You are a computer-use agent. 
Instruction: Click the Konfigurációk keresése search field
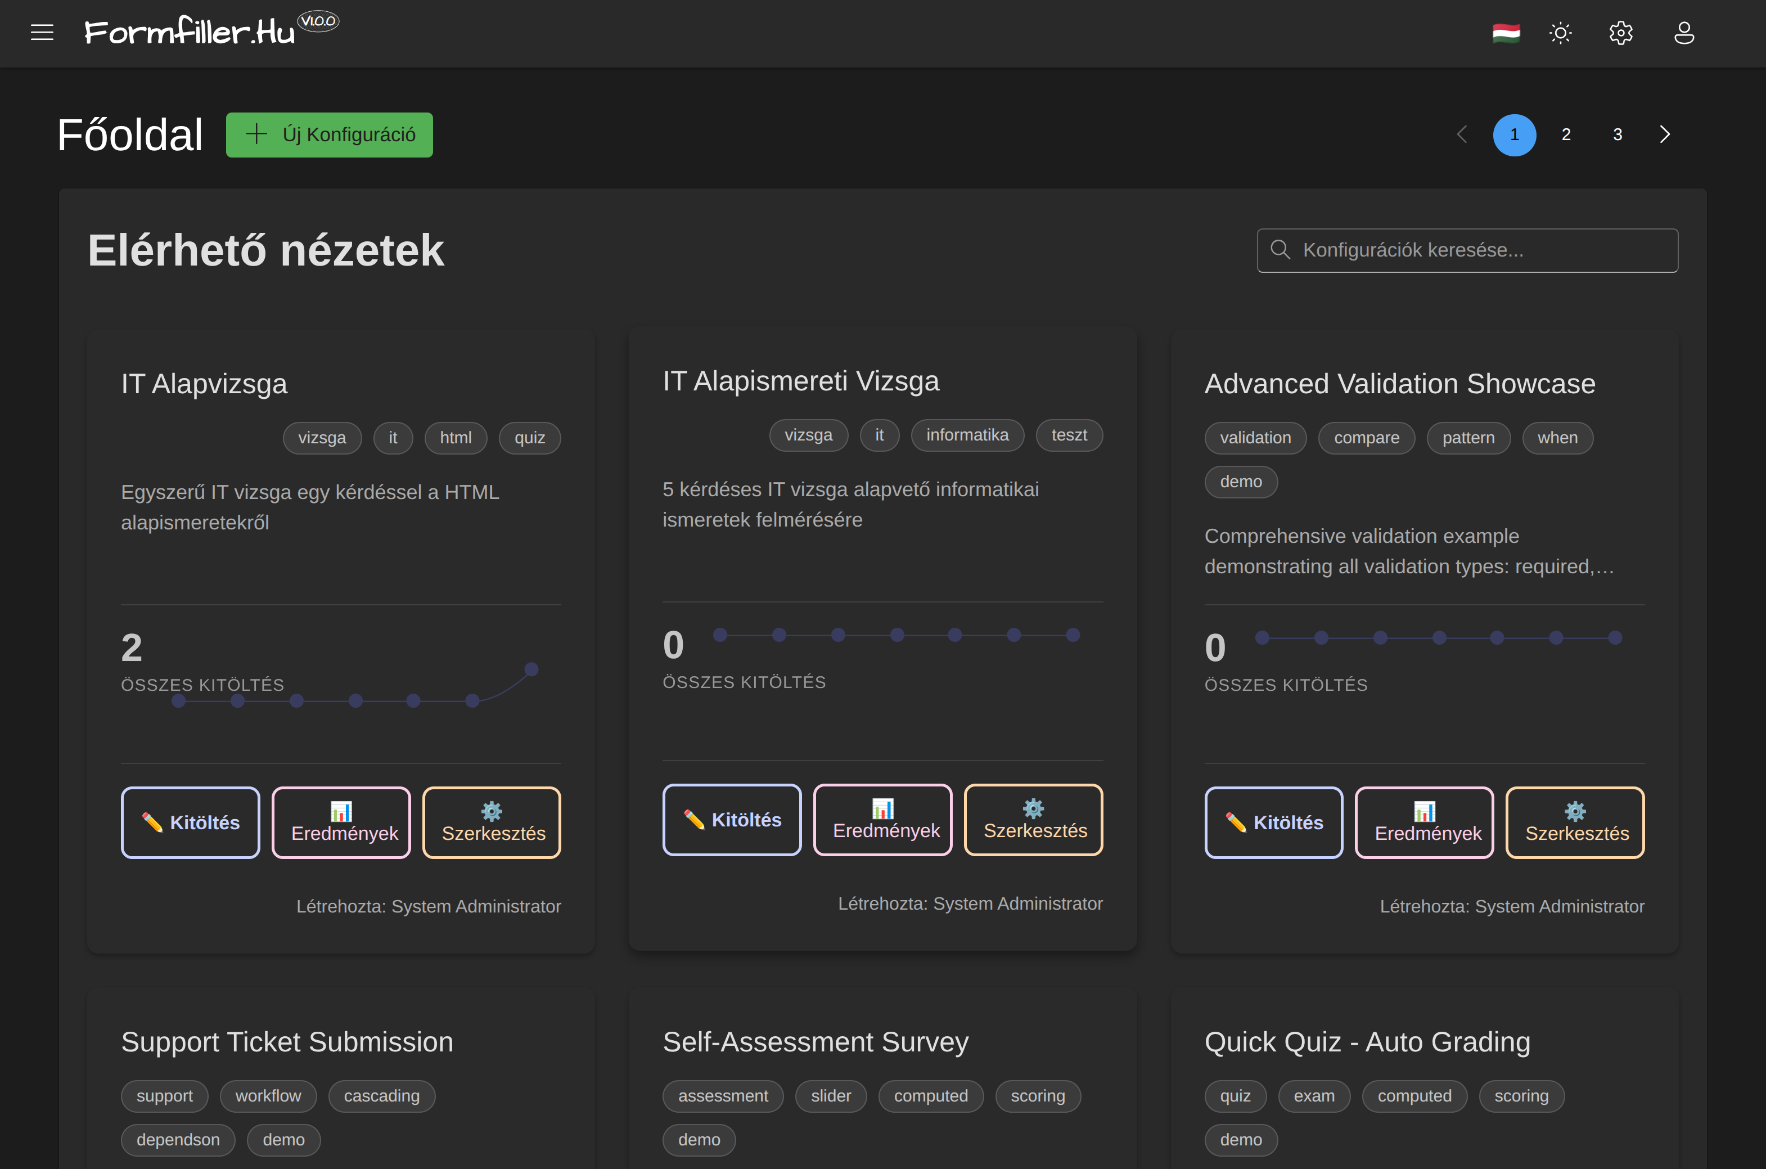pos(1468,249)
